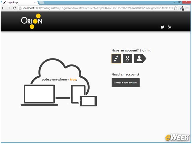Click 'code.everywhere = true;' text
Screen dimensions: 192x144
pos(59,79)
